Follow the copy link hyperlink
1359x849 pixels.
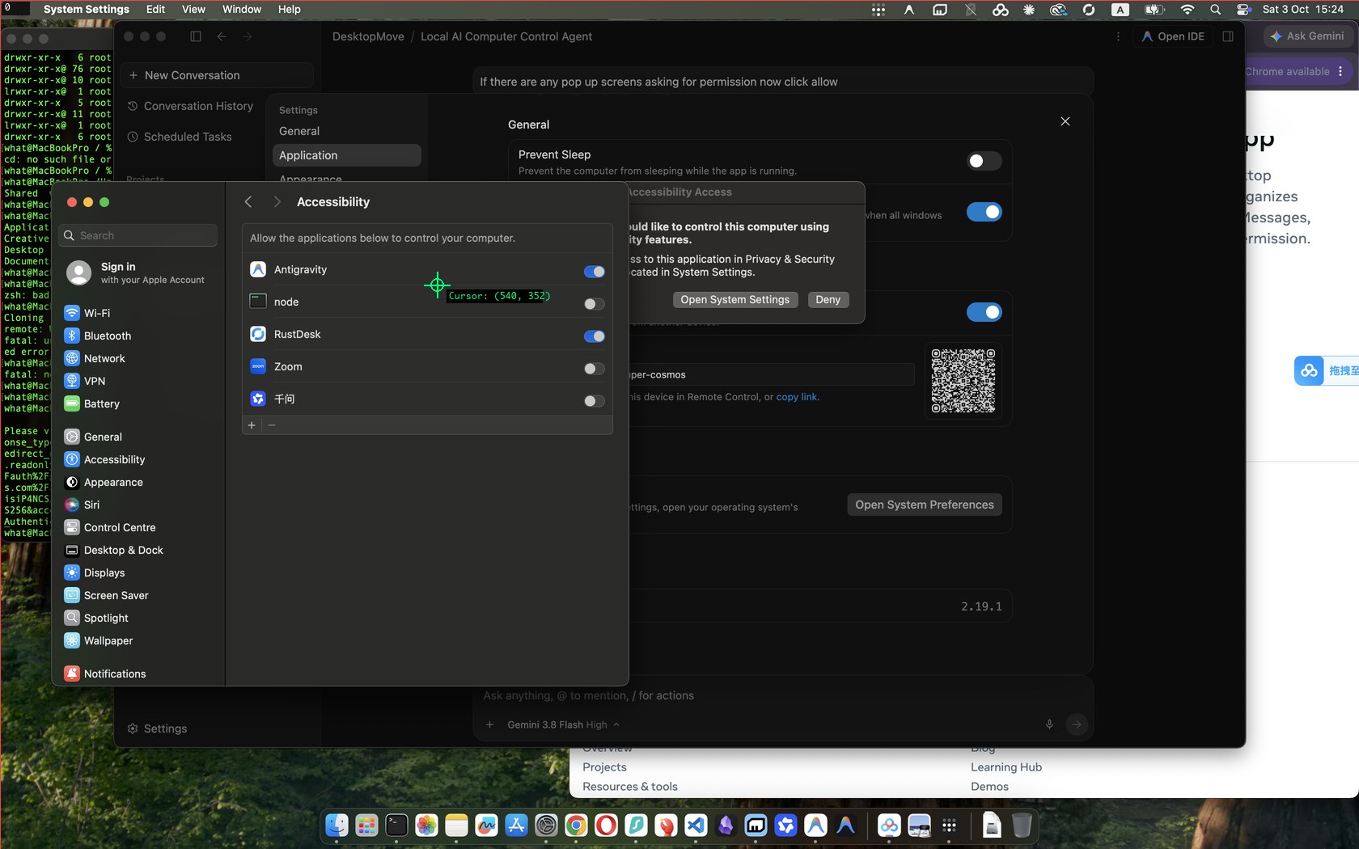pos(797,397)
